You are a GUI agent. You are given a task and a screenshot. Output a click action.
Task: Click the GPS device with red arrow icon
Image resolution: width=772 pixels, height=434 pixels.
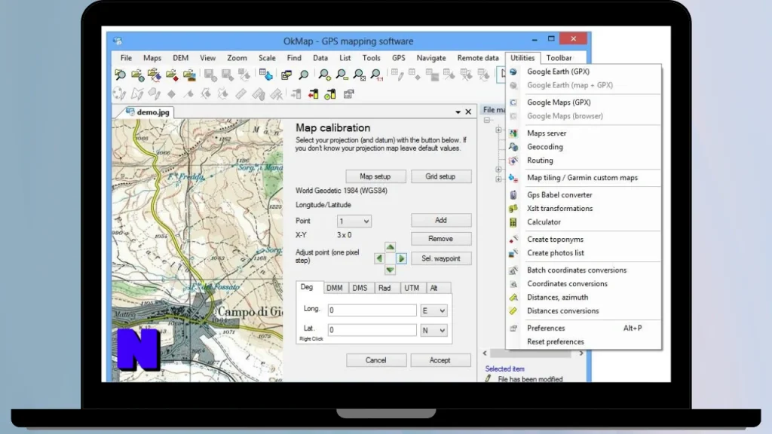click(313, 93)
